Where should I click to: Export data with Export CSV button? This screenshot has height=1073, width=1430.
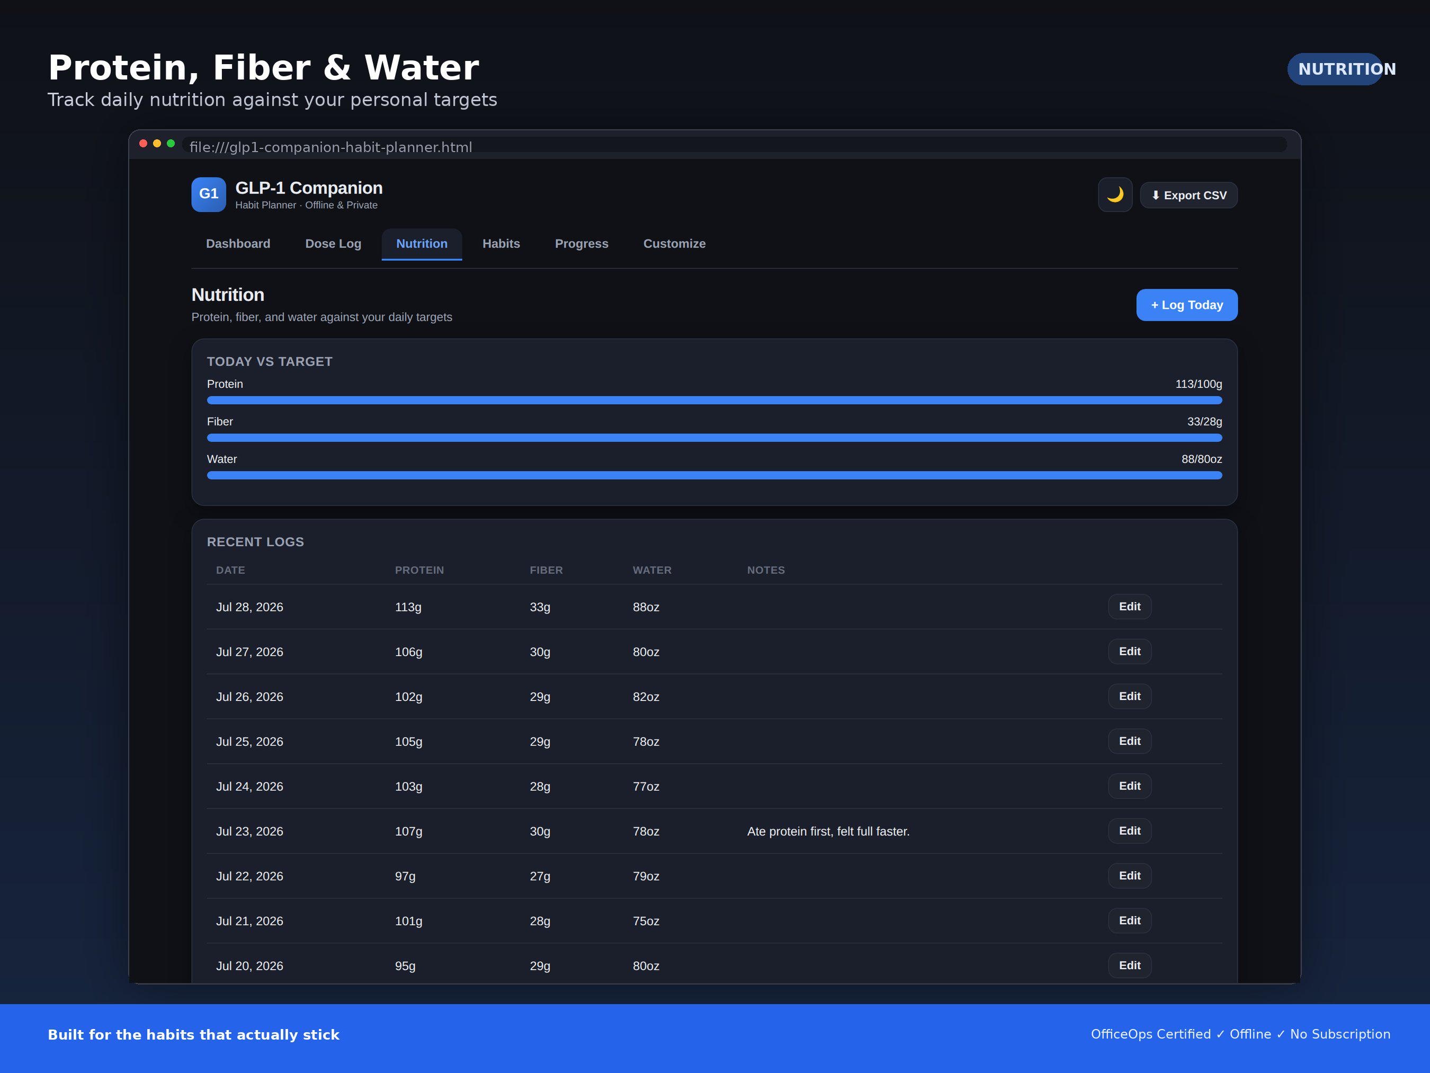coord(1189,196)
